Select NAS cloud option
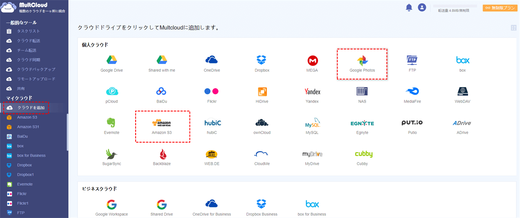Viewport: 520px width, 218px height. (362, 95)
